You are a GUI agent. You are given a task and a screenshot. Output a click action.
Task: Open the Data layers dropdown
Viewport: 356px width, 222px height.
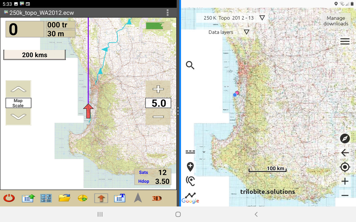click(x=246, y=32)
